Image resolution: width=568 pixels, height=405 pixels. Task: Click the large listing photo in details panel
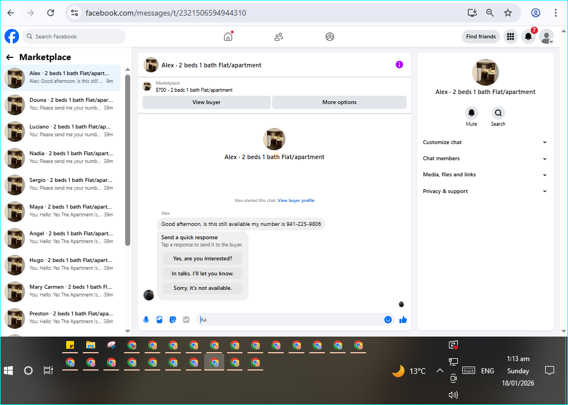coord(486,72)
